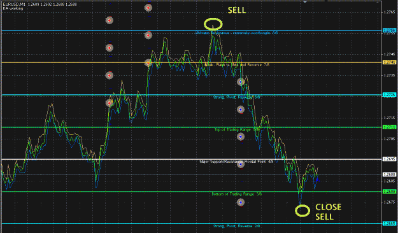This screenshot has width=398, height=233.
Task: Click the green 1.2680 price tag on axis
Action: pyautogui.click(x=389, y=192)
